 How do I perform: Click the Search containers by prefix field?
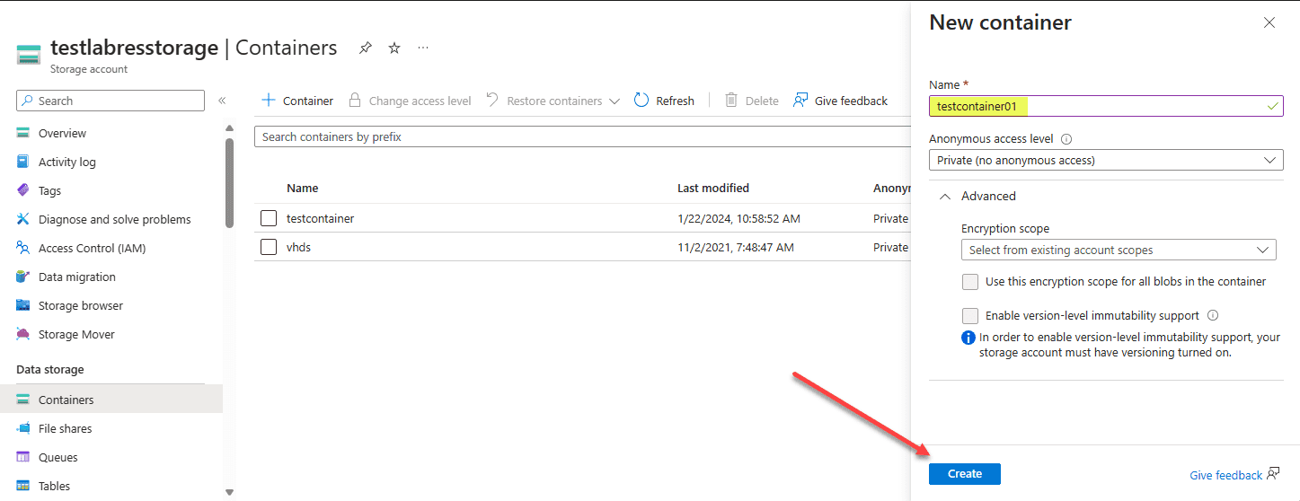tap(582, 136)
